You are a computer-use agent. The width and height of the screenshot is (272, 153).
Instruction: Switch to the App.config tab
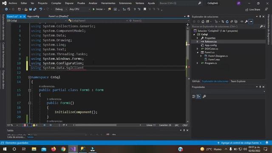point(33,16)
